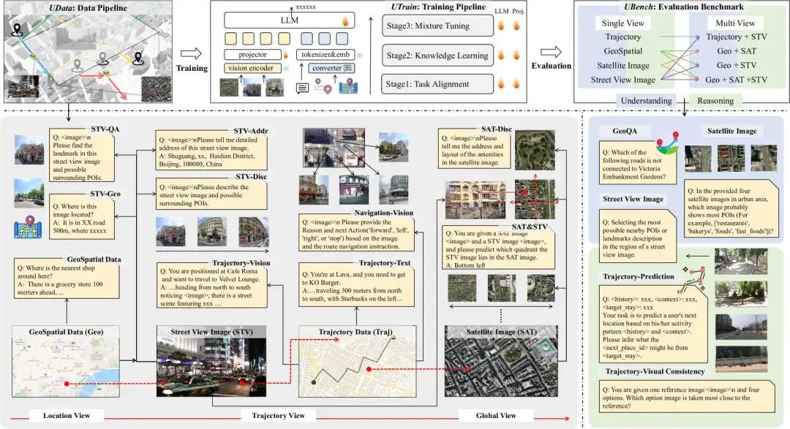This screenshot has height=429, width=790.
Task: Toggle the Proj. flame indicator for Stage3
Action: click(x=515, y=26)
